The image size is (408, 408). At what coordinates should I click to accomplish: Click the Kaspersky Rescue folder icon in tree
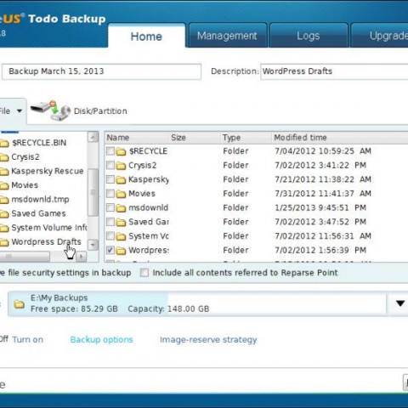(4, 172)
